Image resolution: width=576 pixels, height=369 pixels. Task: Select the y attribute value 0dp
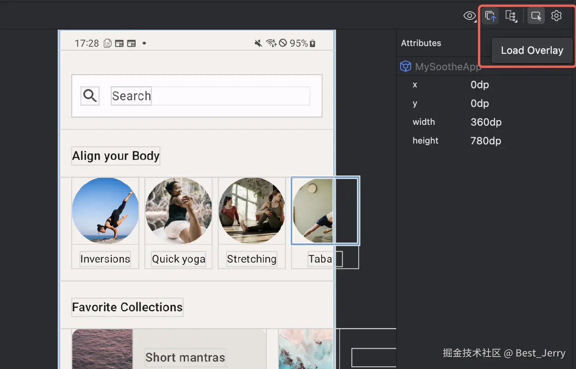pyautogui.click(x=479, y=103)
